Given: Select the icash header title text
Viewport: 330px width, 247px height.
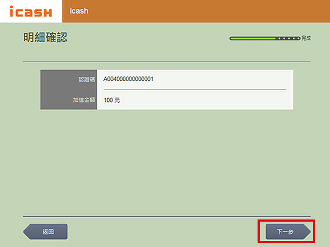Looking at the screenshot, I should [x=79, y=11].
